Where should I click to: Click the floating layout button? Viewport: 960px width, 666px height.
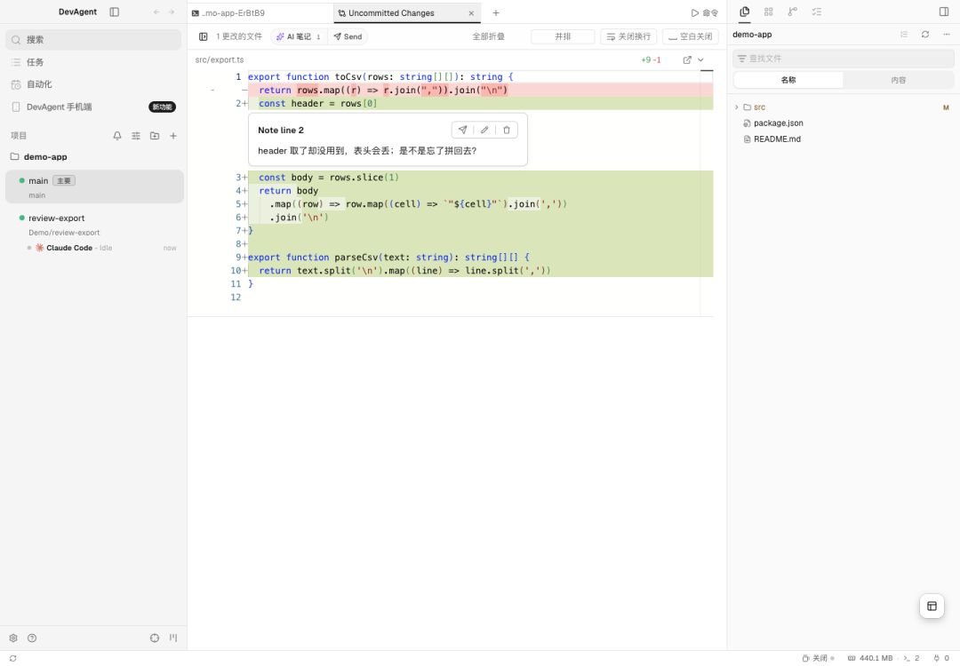point(932,607)
